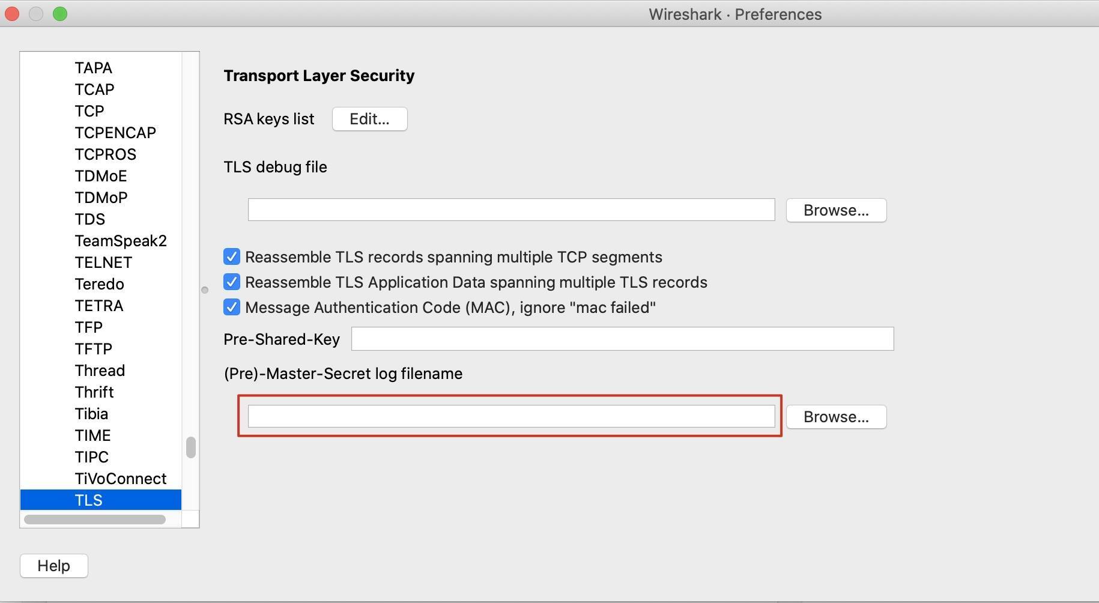Focus the Pre-Shared-Key input field
Viewport: 1099px width, 603px height.
click(622, 339)
